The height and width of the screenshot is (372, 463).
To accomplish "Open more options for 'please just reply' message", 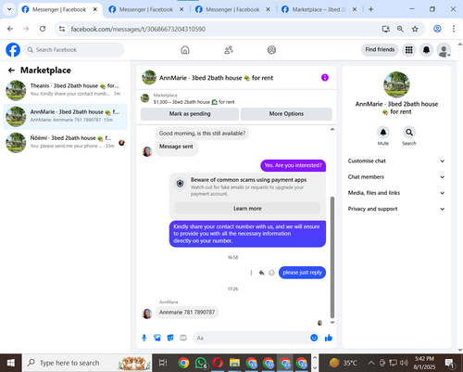I will pyautogui.click(x=251, y=273).
